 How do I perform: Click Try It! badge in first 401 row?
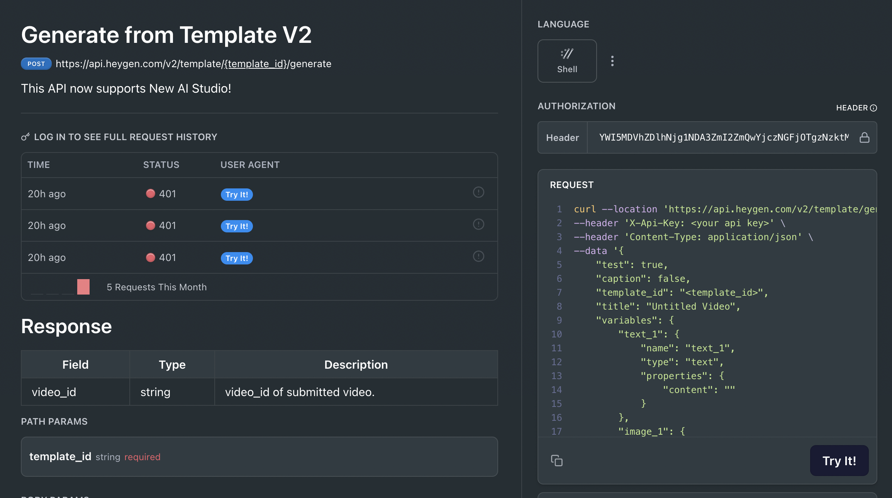pos(237,195)
